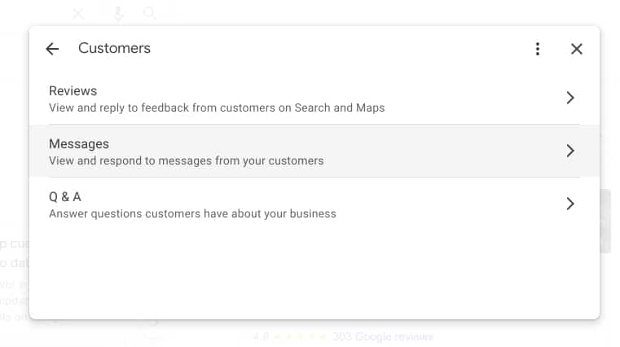Select 'Answer questions customers have' description
620x347 pixels.
point(192,213)
